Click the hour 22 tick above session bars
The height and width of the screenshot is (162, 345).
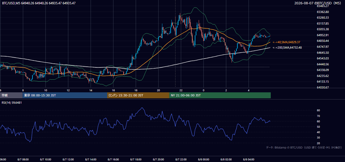pyautogui.click(x=181, y=90)
